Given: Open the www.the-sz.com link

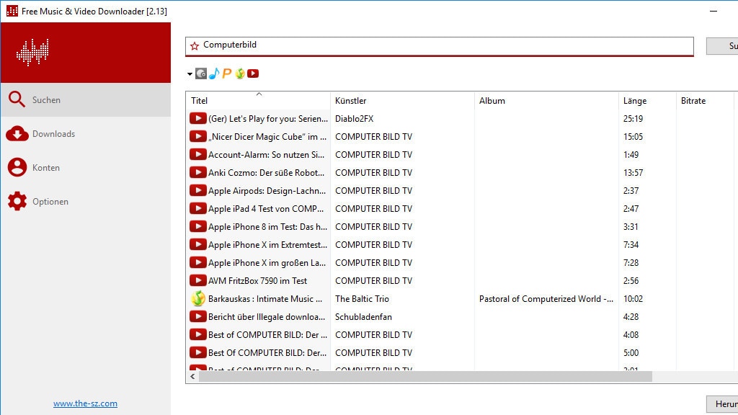Looking at the screenshot, I should point(85,403).
